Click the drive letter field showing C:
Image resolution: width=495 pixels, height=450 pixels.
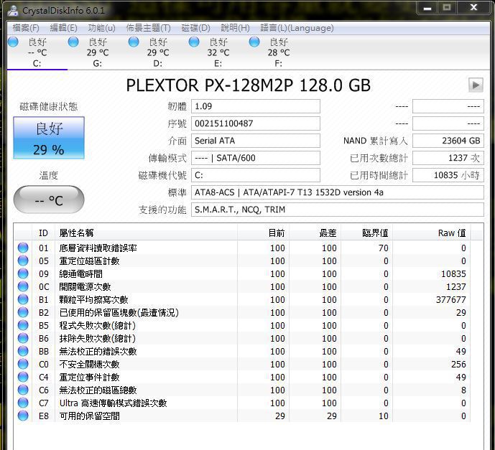256,175
